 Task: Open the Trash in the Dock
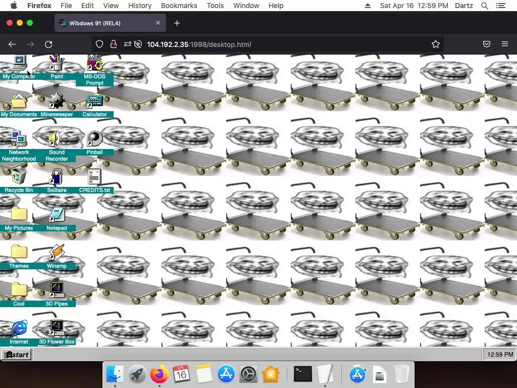(402, 374)
